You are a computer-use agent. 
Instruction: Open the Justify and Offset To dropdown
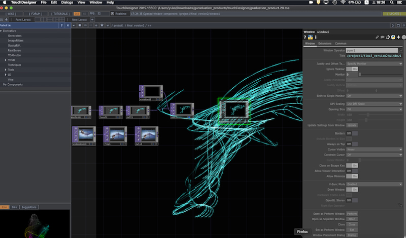pyautogui.click(x=375, y=64)
